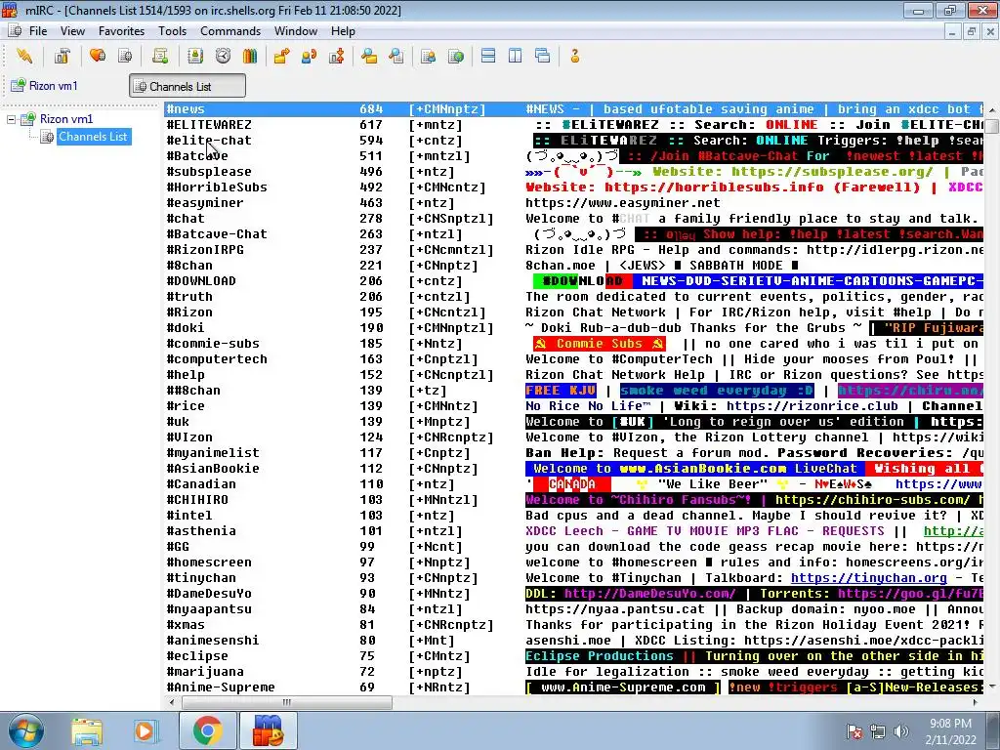Open the Window menu
The image size is (1000, 750).
[295, 31]
